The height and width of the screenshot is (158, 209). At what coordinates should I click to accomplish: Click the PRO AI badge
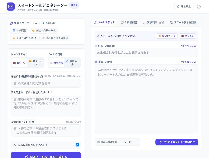pyautogui.click(x=74, y=5)
